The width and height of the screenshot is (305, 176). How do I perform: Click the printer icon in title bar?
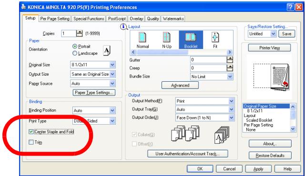24,7
